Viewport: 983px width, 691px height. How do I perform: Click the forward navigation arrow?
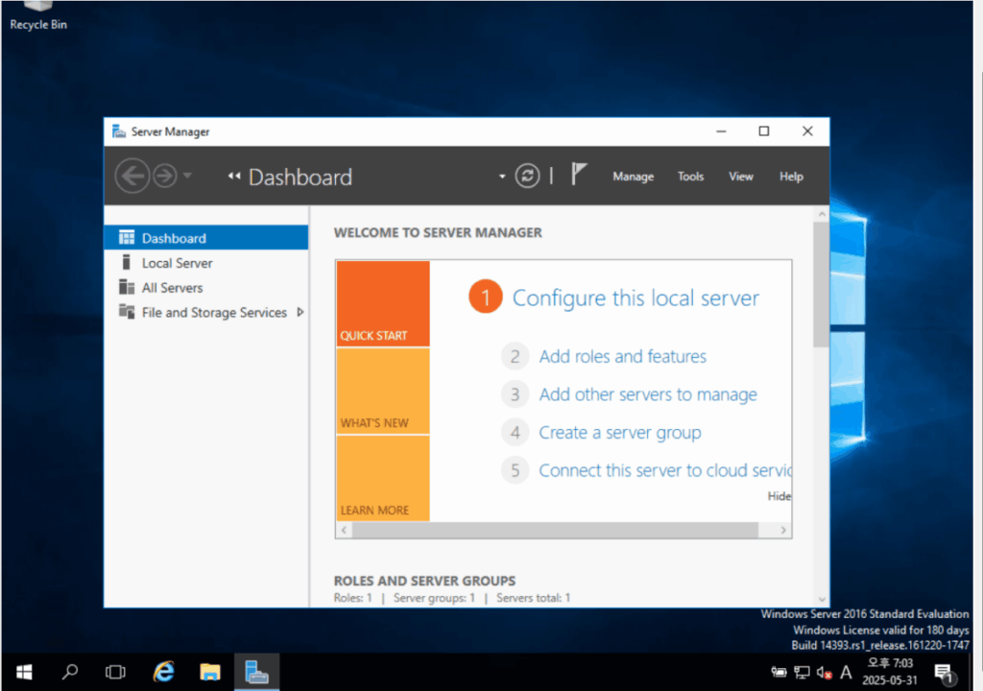pos(165,177)
